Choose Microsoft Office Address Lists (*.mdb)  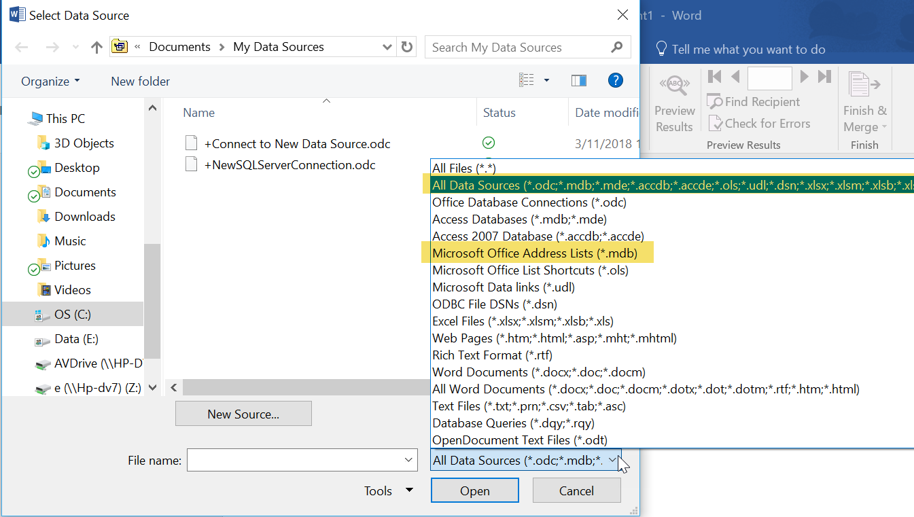click(x=535, y=253)
